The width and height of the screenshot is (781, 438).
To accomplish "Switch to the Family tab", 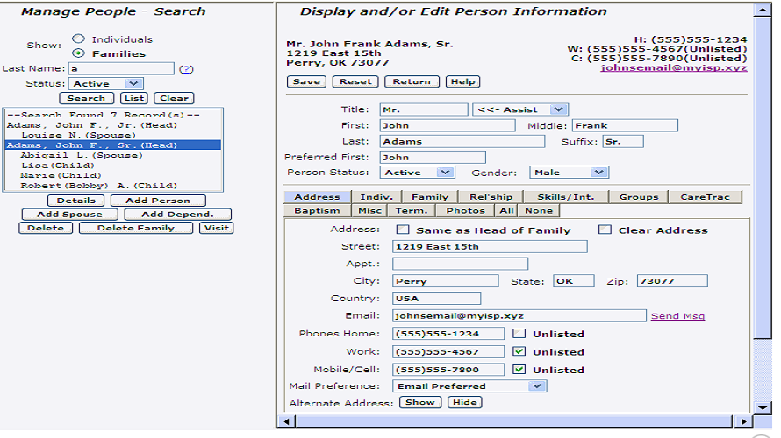I will coord(430,197).
